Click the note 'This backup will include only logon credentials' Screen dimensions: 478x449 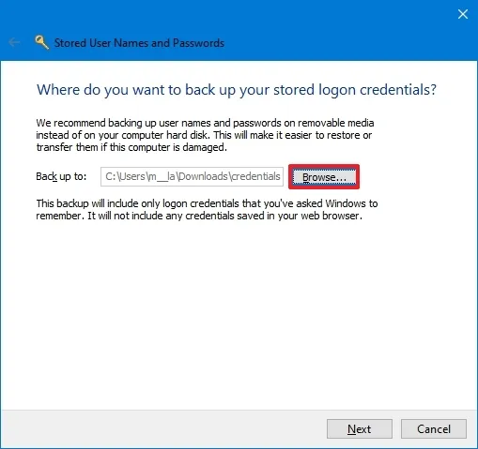pos(207,209)
